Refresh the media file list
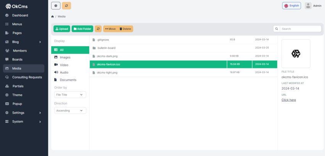325x156 pixels. tap(98, 29)
